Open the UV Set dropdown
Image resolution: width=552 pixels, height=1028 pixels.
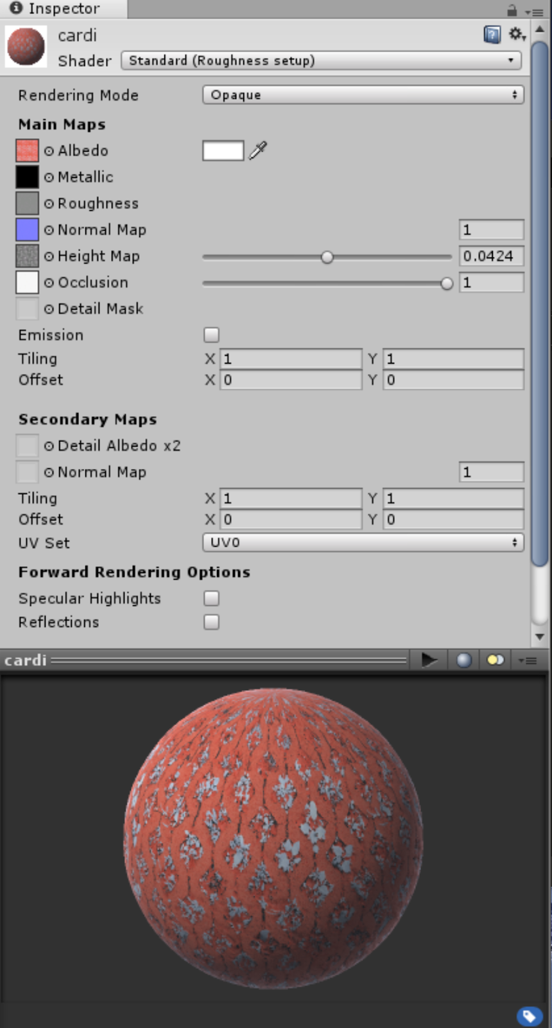[363, 542]
